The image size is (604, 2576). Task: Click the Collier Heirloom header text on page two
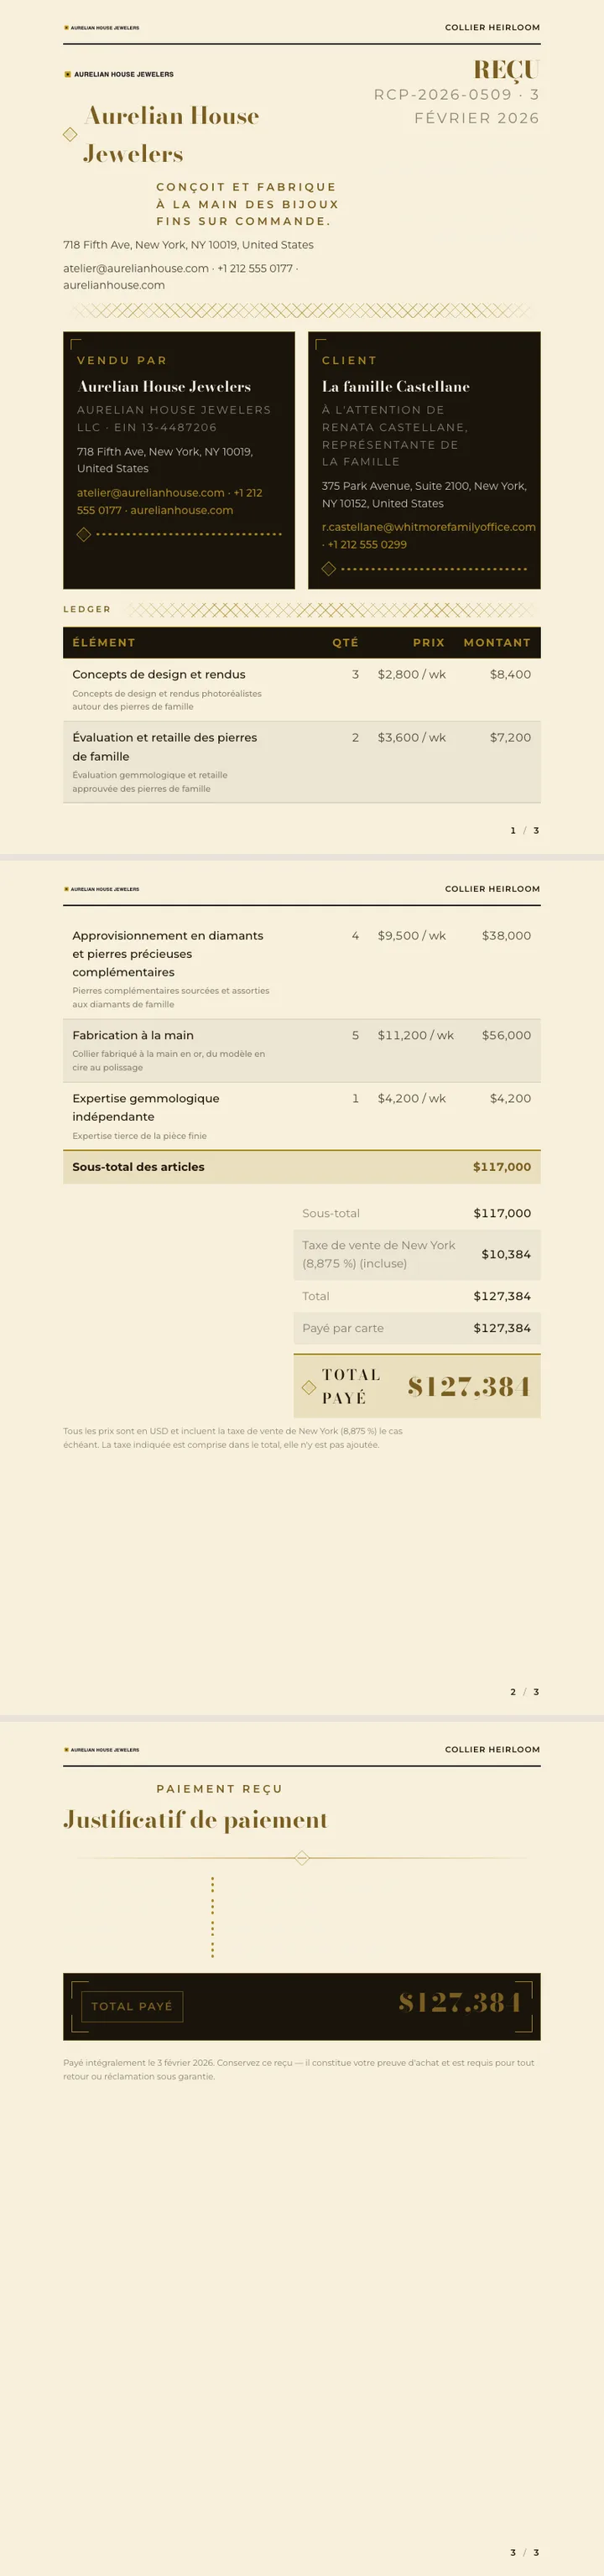tap(492, 889)
